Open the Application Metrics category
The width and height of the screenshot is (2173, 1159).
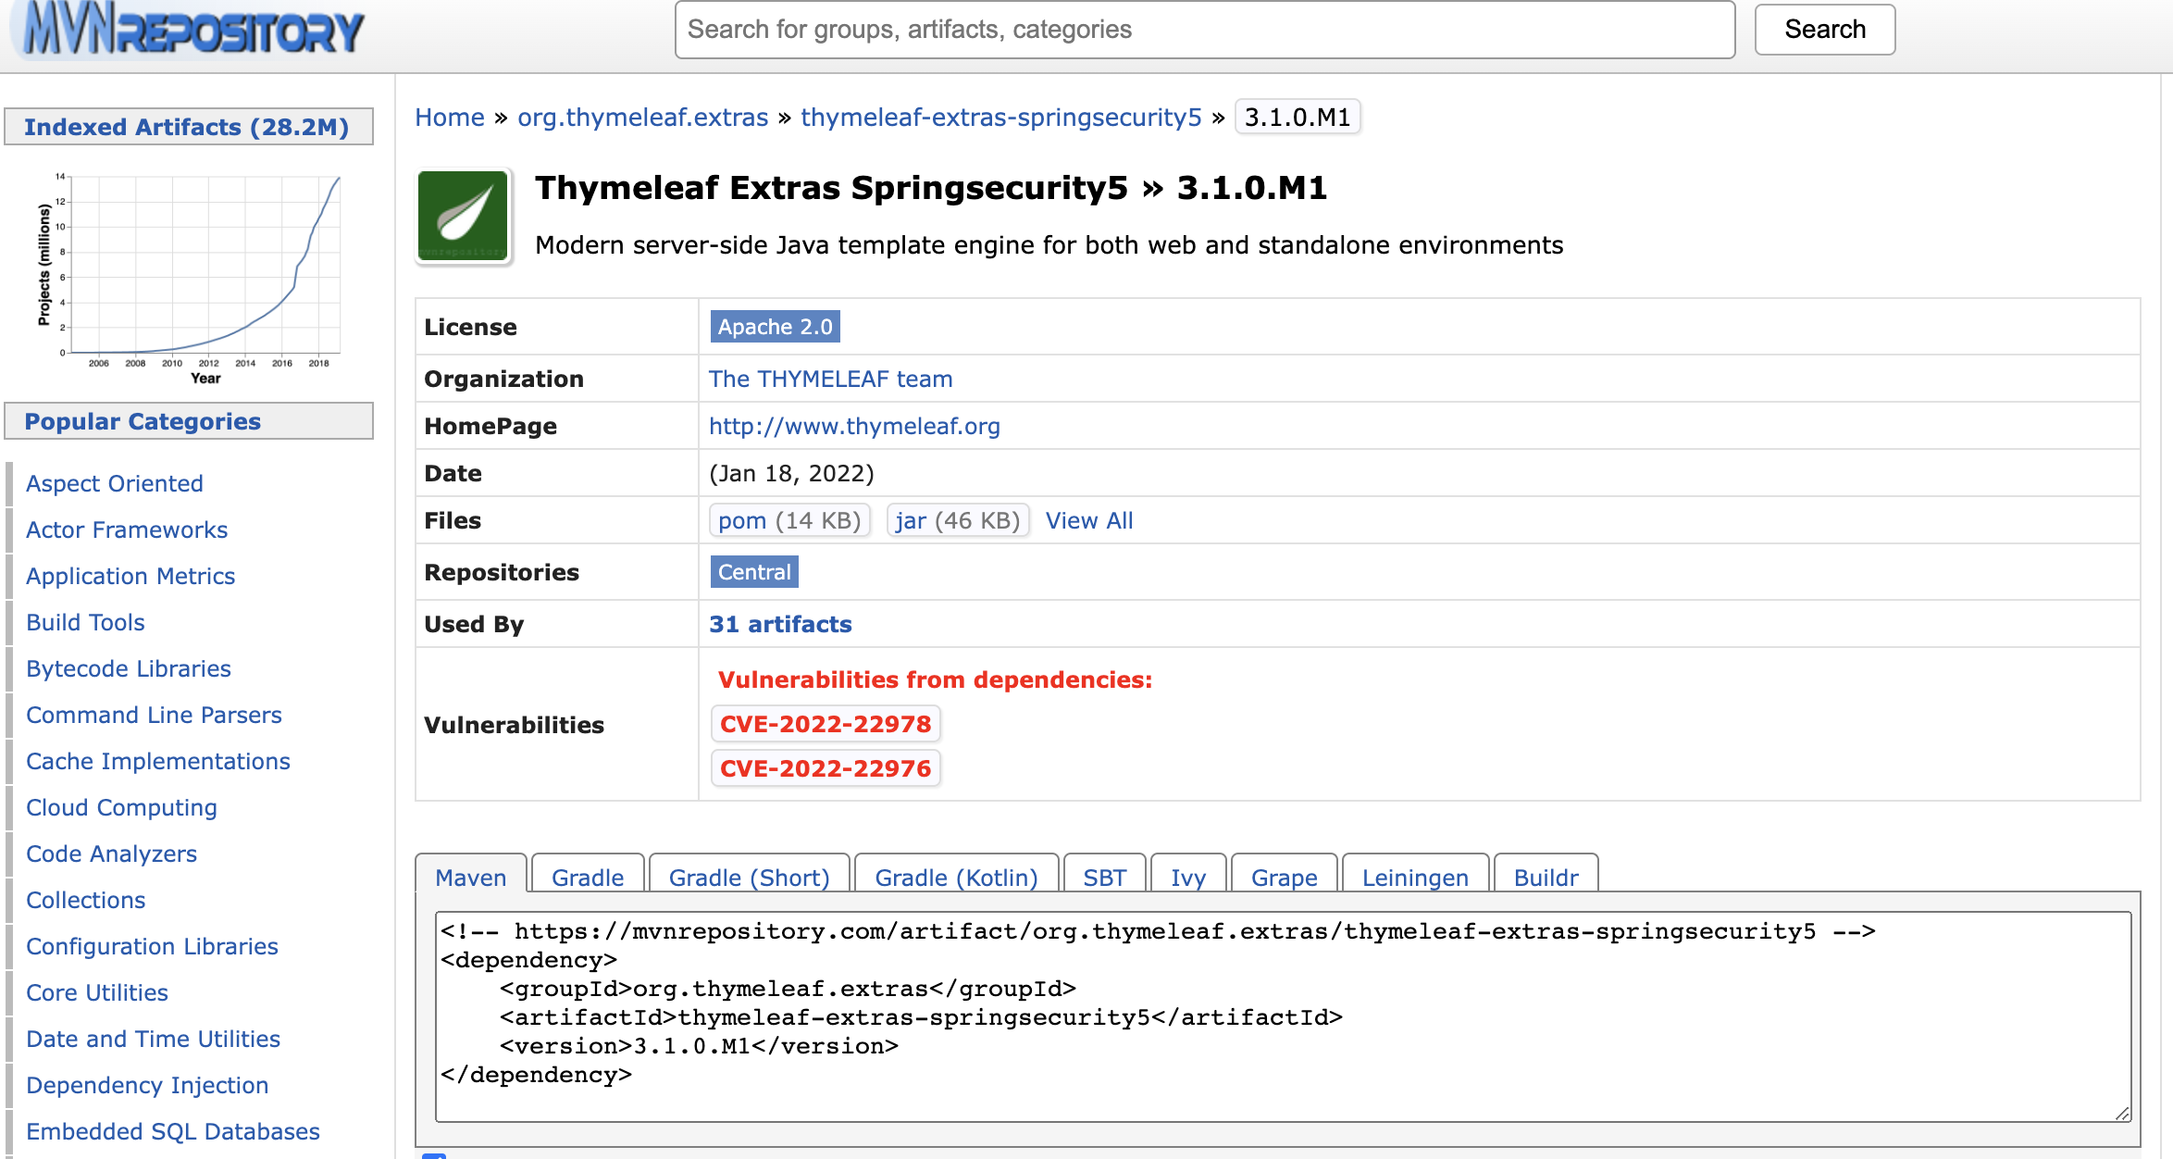[x=130, y=576]
